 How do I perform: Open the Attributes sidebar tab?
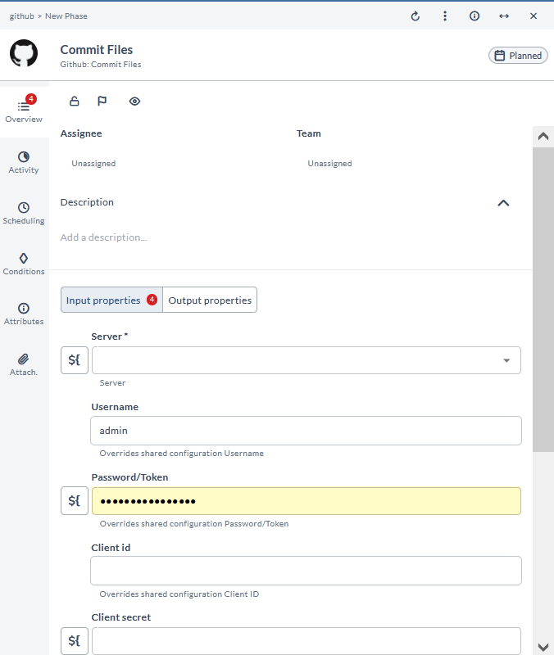pyautogui.click(x=24, y=314)
